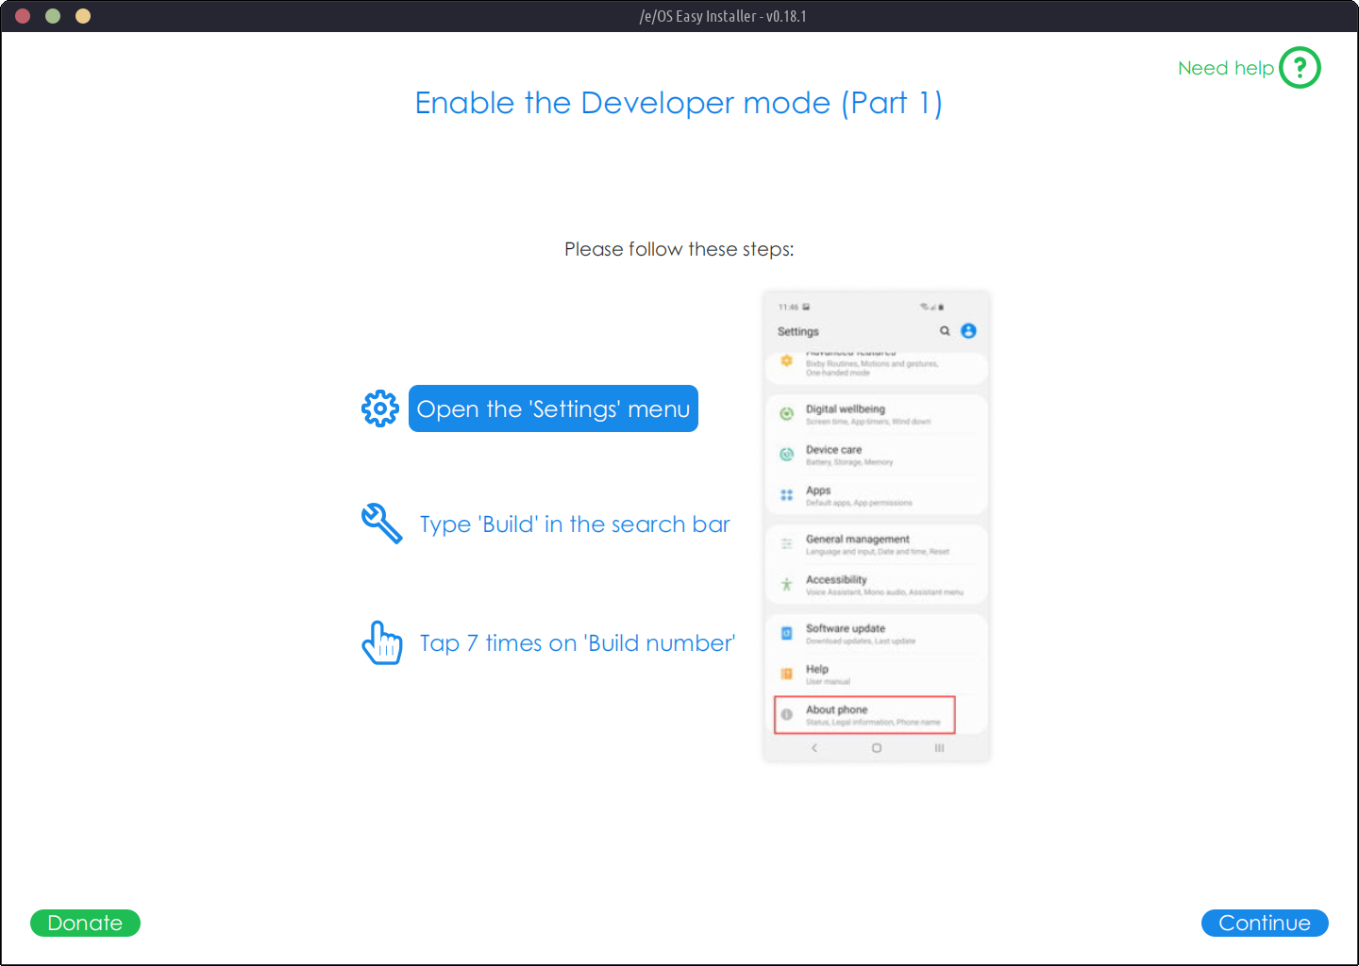Click the four-dot Apps icon in phone image

[786, 495]
